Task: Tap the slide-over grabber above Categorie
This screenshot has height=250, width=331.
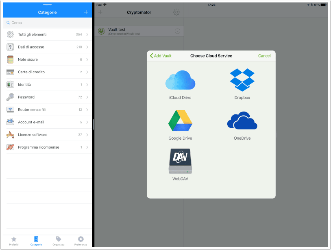Action: [47, 4]
